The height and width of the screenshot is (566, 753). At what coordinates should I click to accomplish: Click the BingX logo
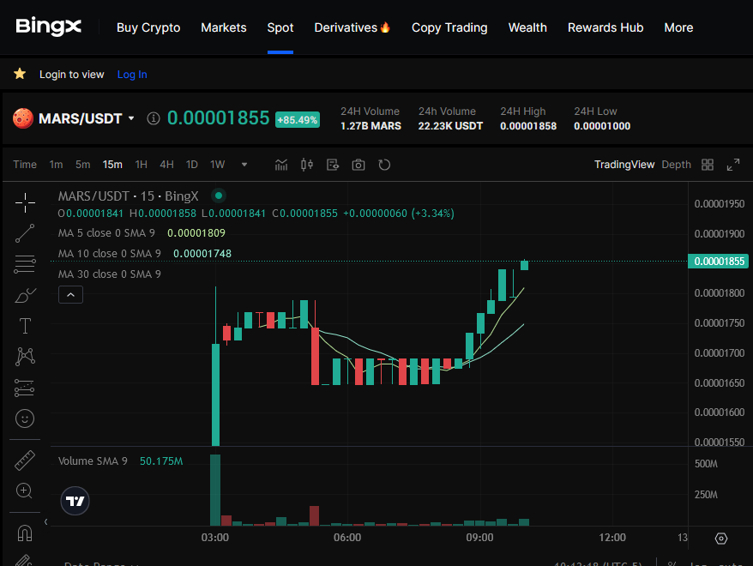point(49,27)
